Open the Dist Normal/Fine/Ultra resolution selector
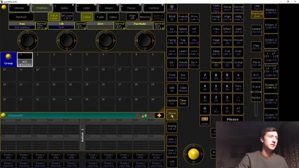 120,26
